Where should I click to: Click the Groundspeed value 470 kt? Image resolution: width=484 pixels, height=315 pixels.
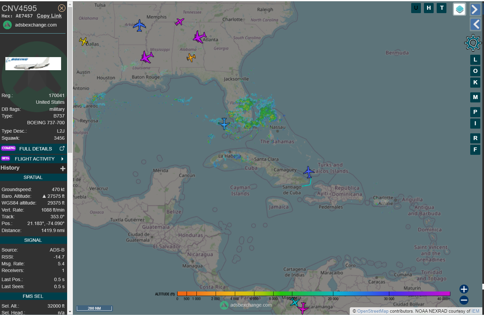(58, 189)
